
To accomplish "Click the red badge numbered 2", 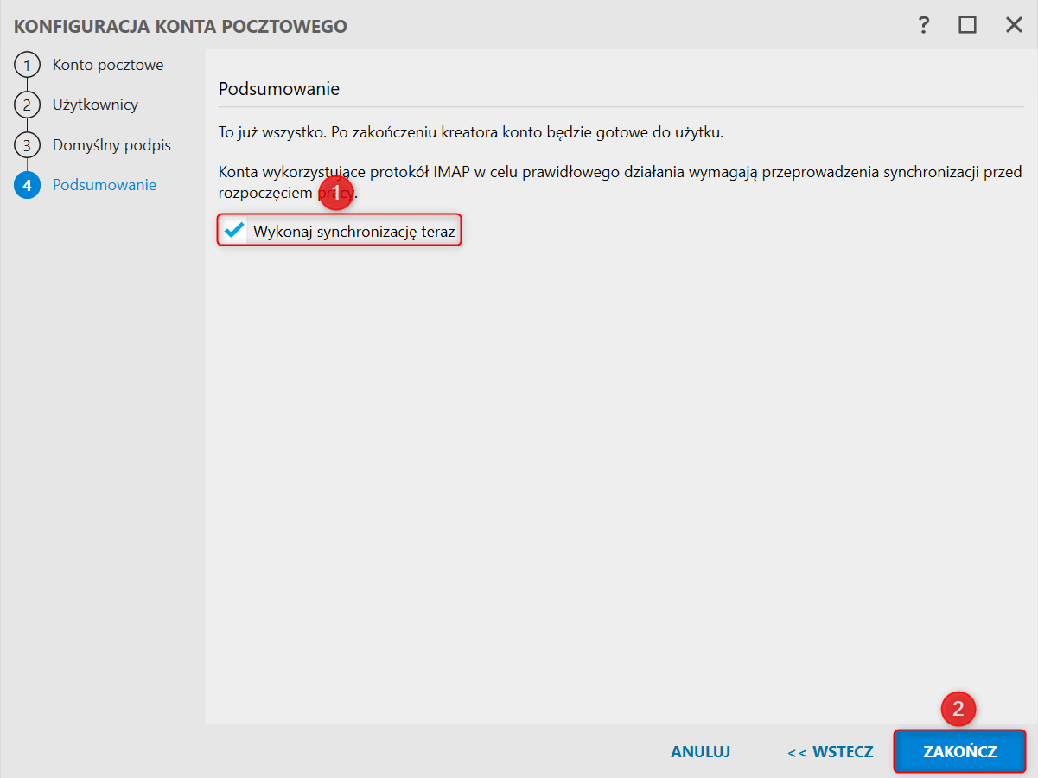I will click(958, 710).
